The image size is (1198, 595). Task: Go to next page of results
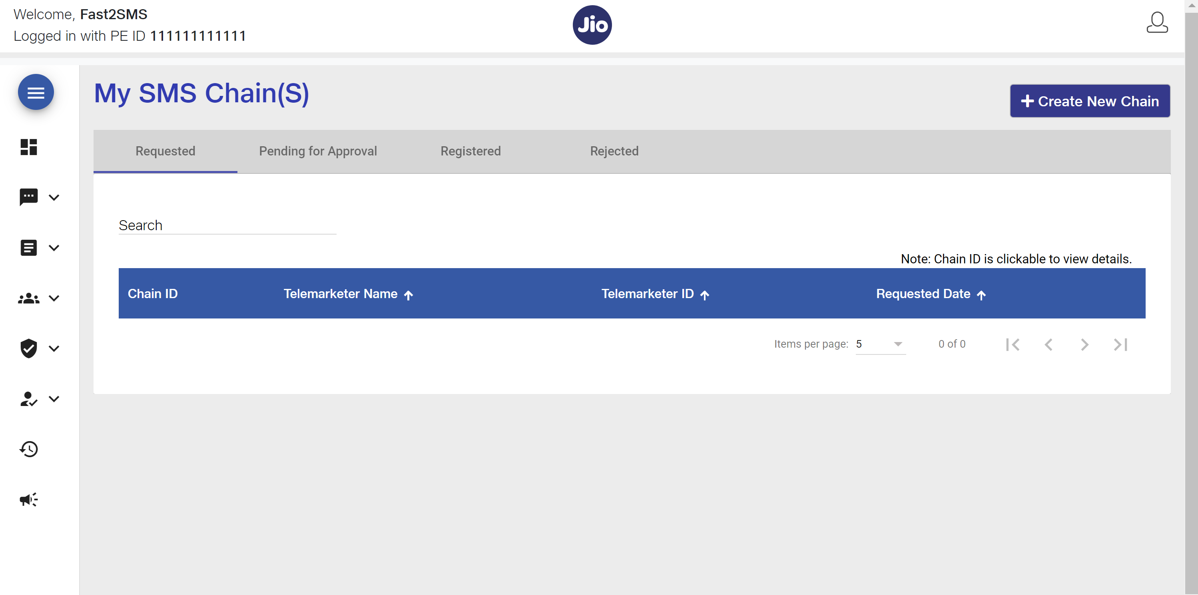1084,344
